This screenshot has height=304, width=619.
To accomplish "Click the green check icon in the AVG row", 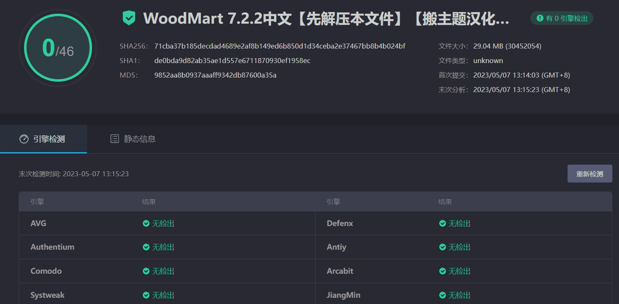I will tap(146, 224).
